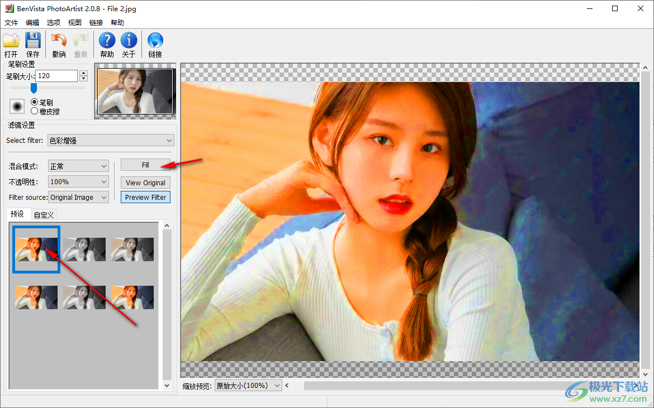This screenshot has height=408, width=654.
Task: Click the canvas vertical scroll up arrow
Action: coord(645,68)
